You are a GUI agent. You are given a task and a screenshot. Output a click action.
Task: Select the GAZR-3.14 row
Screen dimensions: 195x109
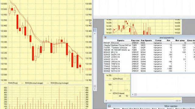point(149,54)
